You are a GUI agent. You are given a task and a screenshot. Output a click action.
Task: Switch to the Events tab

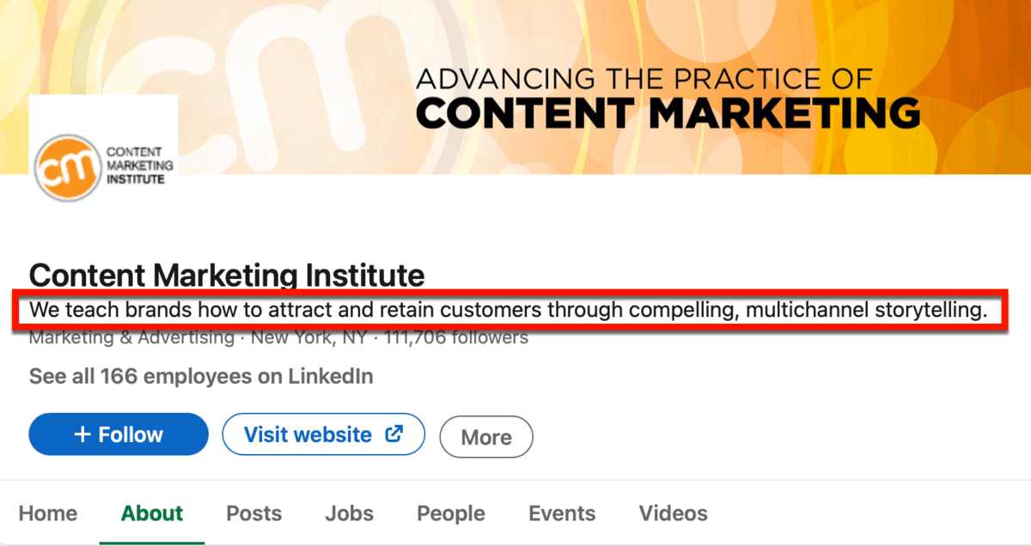pyautogui.click(x=562, y=513)
